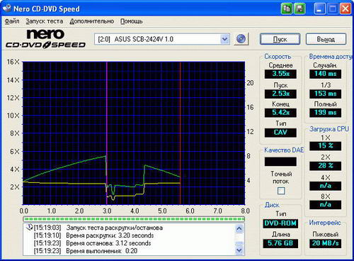Click the start speed value 2.53x

[280, 94]
